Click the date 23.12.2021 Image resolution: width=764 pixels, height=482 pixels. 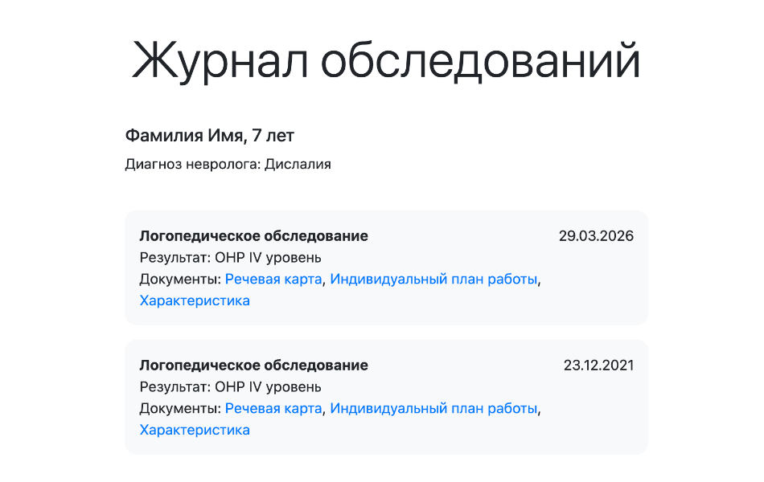tap(598, 366)
